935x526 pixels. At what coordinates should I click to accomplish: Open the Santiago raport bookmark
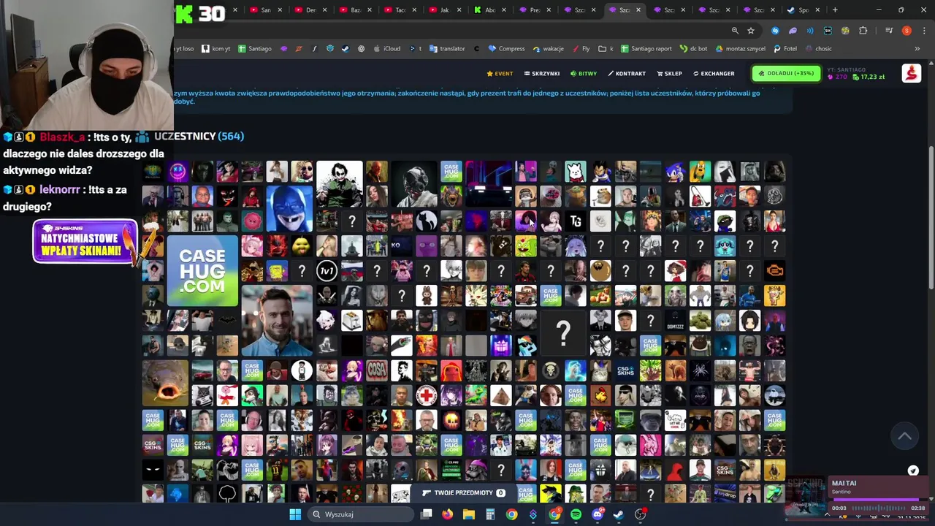(646, 49)
